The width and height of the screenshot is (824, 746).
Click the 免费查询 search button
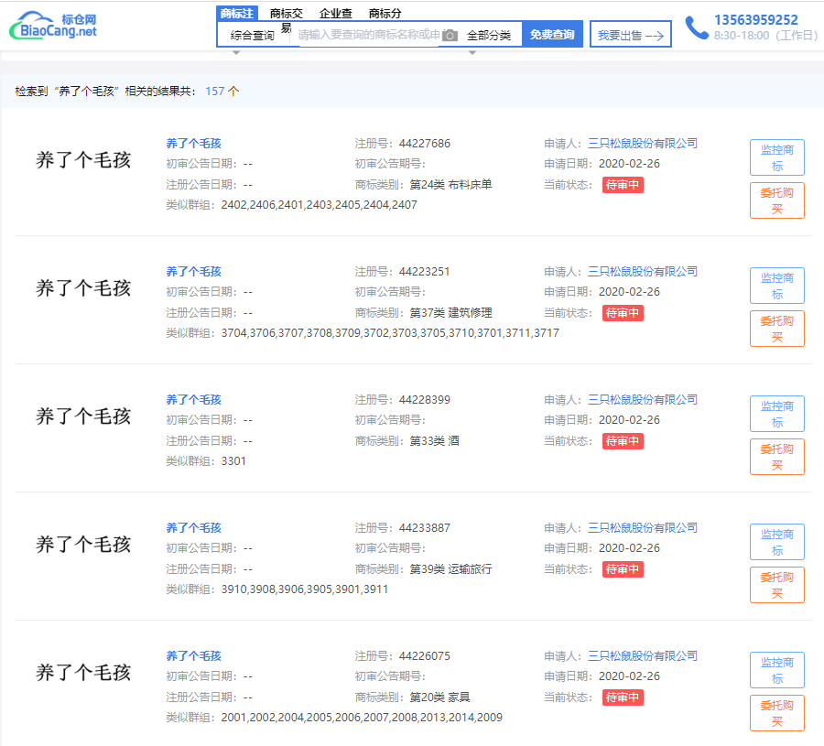(x=552, y=34)
